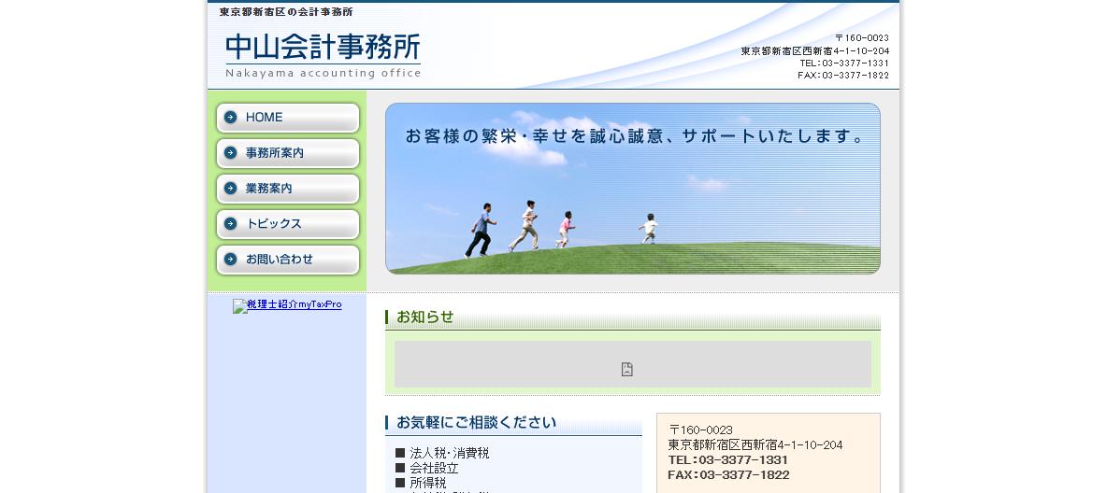Open the 事務所案内 menu item
The height and width of the screenshot is (493, 1107).
pyautogui.click(x=288, y=153)
